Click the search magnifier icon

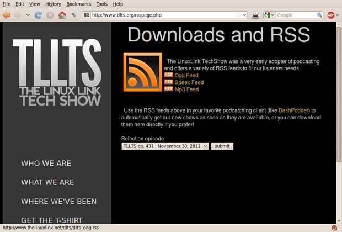tap(319, 15)
